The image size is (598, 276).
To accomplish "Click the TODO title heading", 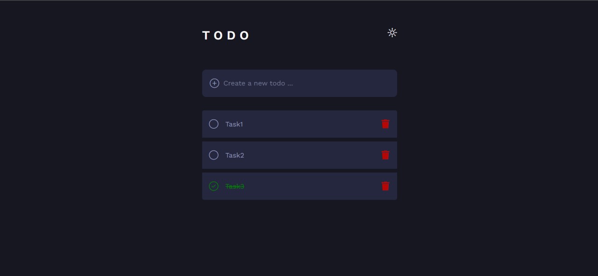I will pyautogui.click(x=226, y=36).
